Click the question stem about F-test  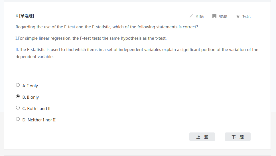107,27
